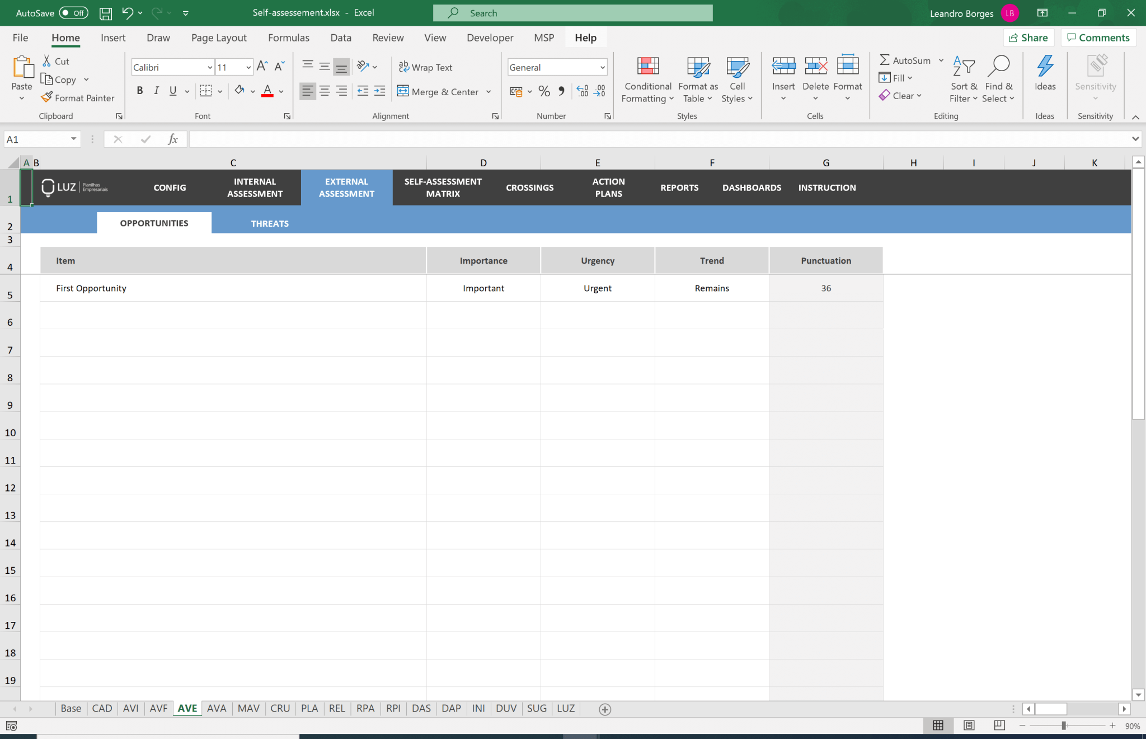Image resolution: width=1146 pixels, height=739 pixels.
Task: Apply Percent Style formatting
Action: (x=543, y=91)
